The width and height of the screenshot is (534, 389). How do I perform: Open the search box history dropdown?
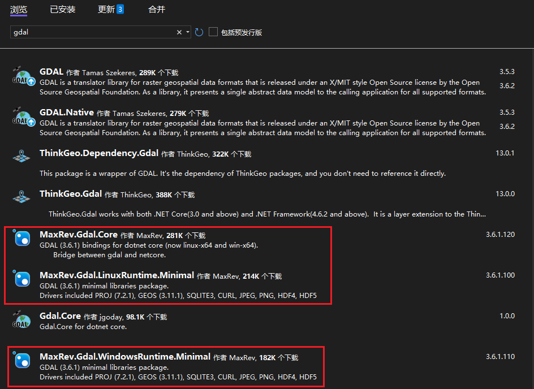pos(188,32)
